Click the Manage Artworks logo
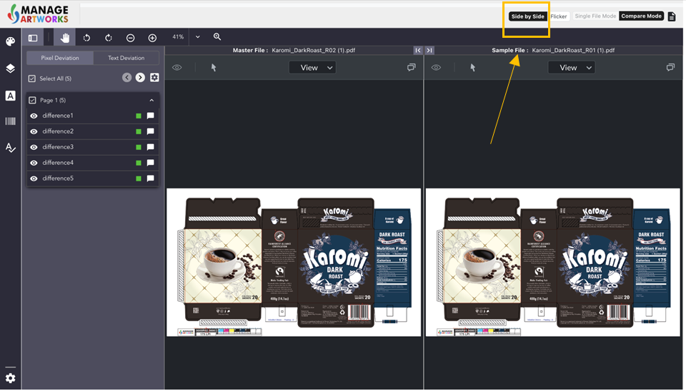 click(39, 14)
